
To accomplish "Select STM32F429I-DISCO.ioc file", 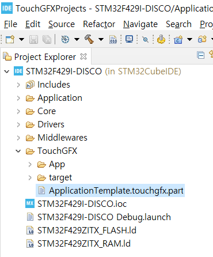I will pyautogui.click(x=82, y=204).
